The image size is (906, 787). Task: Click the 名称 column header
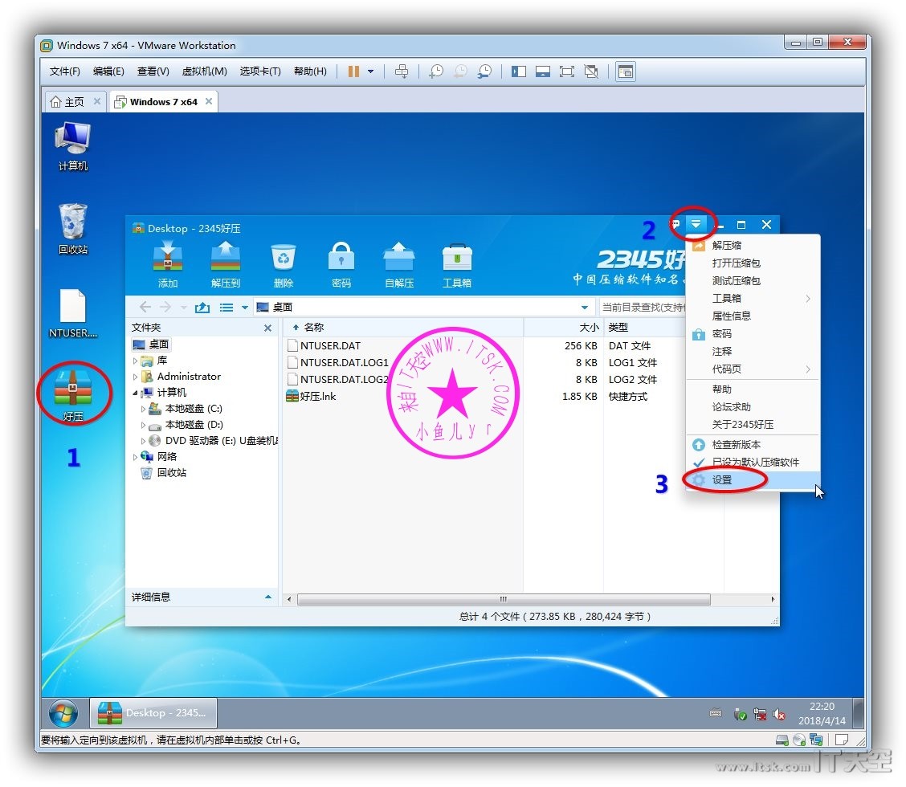pyautogui.click(x=313, y=328)
